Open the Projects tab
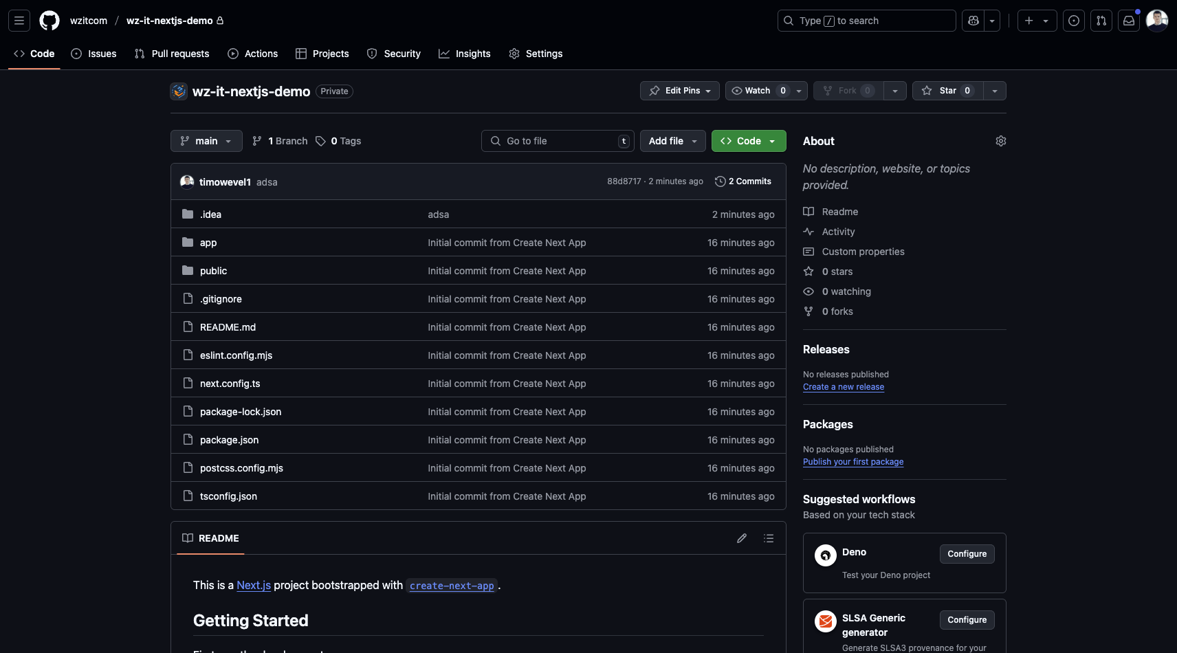Viewport: 1177px width, 653px height. tap(322, 54)
